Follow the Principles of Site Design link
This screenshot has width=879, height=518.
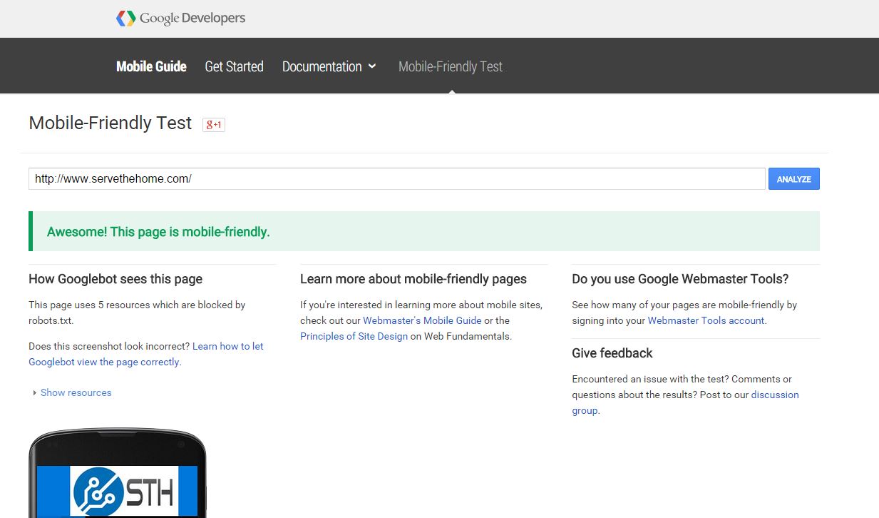(x=354, y=336)
